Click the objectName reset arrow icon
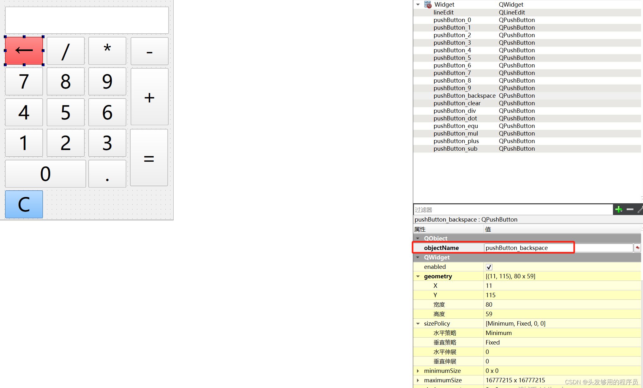 [x=637, y=248]
